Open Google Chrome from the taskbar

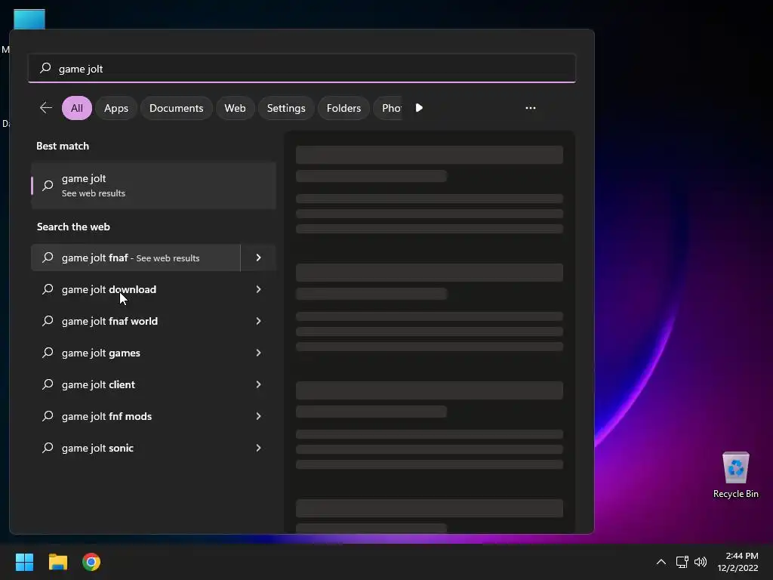pyautogui.click(x=91, y=562)
